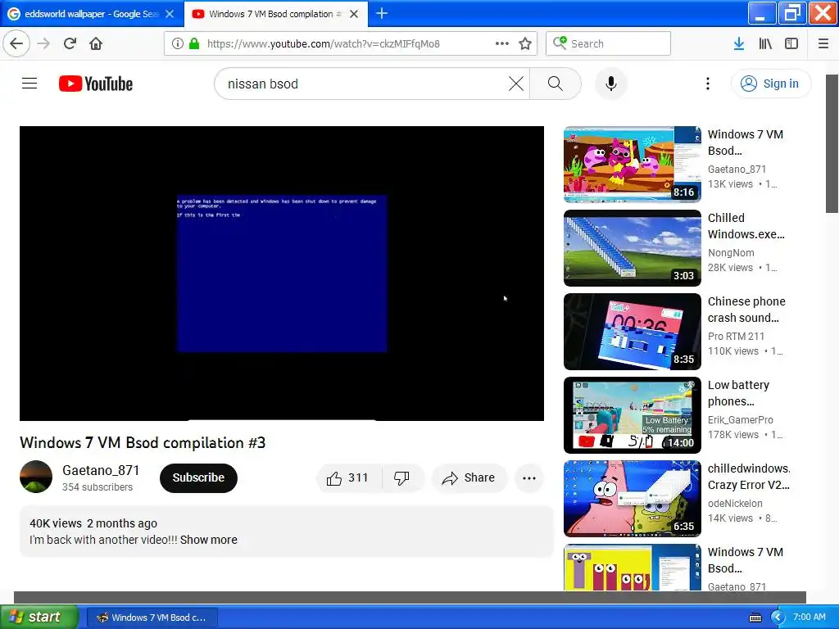Screen dimensions: 839x629
Task: Toggle the Firefox sidebar icon
Action: 791,43
